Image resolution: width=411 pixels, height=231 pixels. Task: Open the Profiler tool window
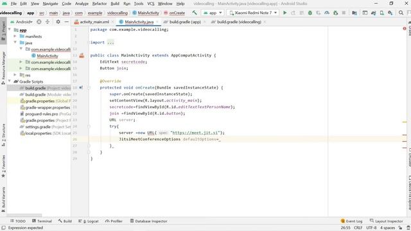point(114,221)
